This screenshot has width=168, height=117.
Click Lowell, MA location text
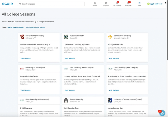click(117, 102)
